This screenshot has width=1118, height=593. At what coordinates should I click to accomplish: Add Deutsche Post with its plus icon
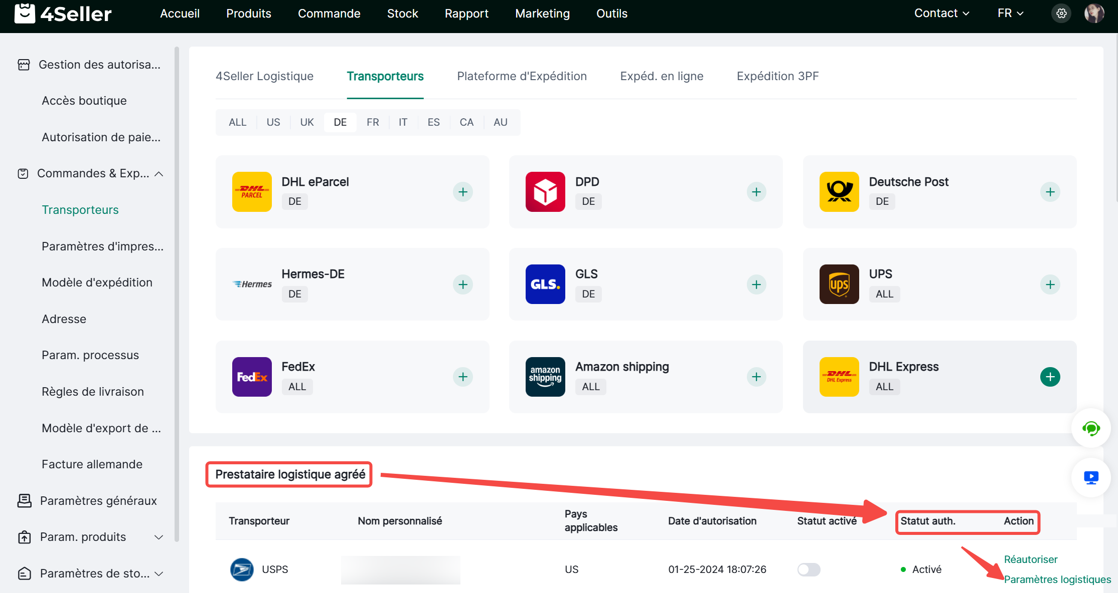pos(1050,192)
